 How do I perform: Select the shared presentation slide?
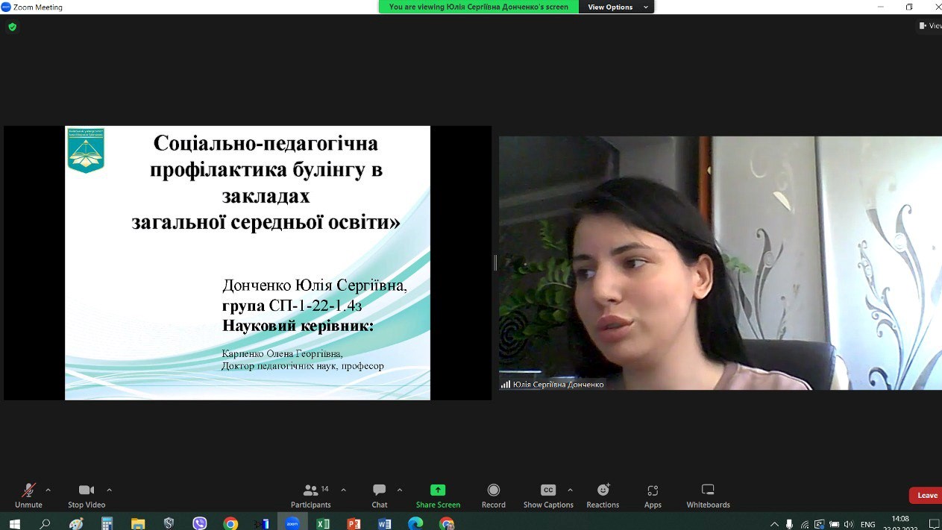247,262
